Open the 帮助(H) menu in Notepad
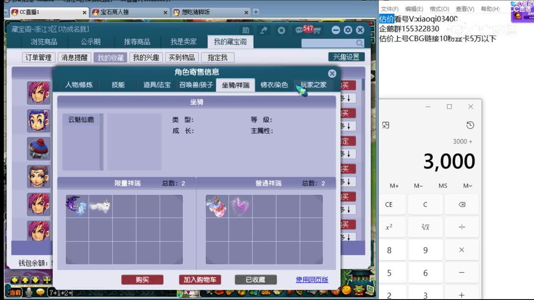 pyautogui.click(x=490, y=9)
